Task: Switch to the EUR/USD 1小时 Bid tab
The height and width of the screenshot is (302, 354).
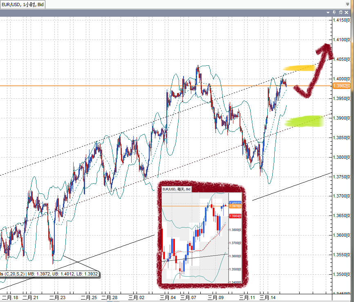Action: (x=22, y=5)
